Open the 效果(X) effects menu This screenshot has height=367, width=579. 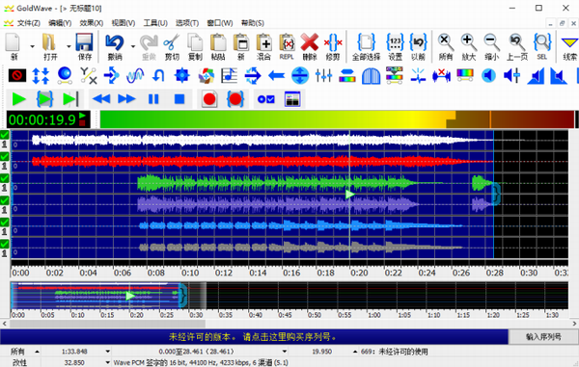point(92,23)
